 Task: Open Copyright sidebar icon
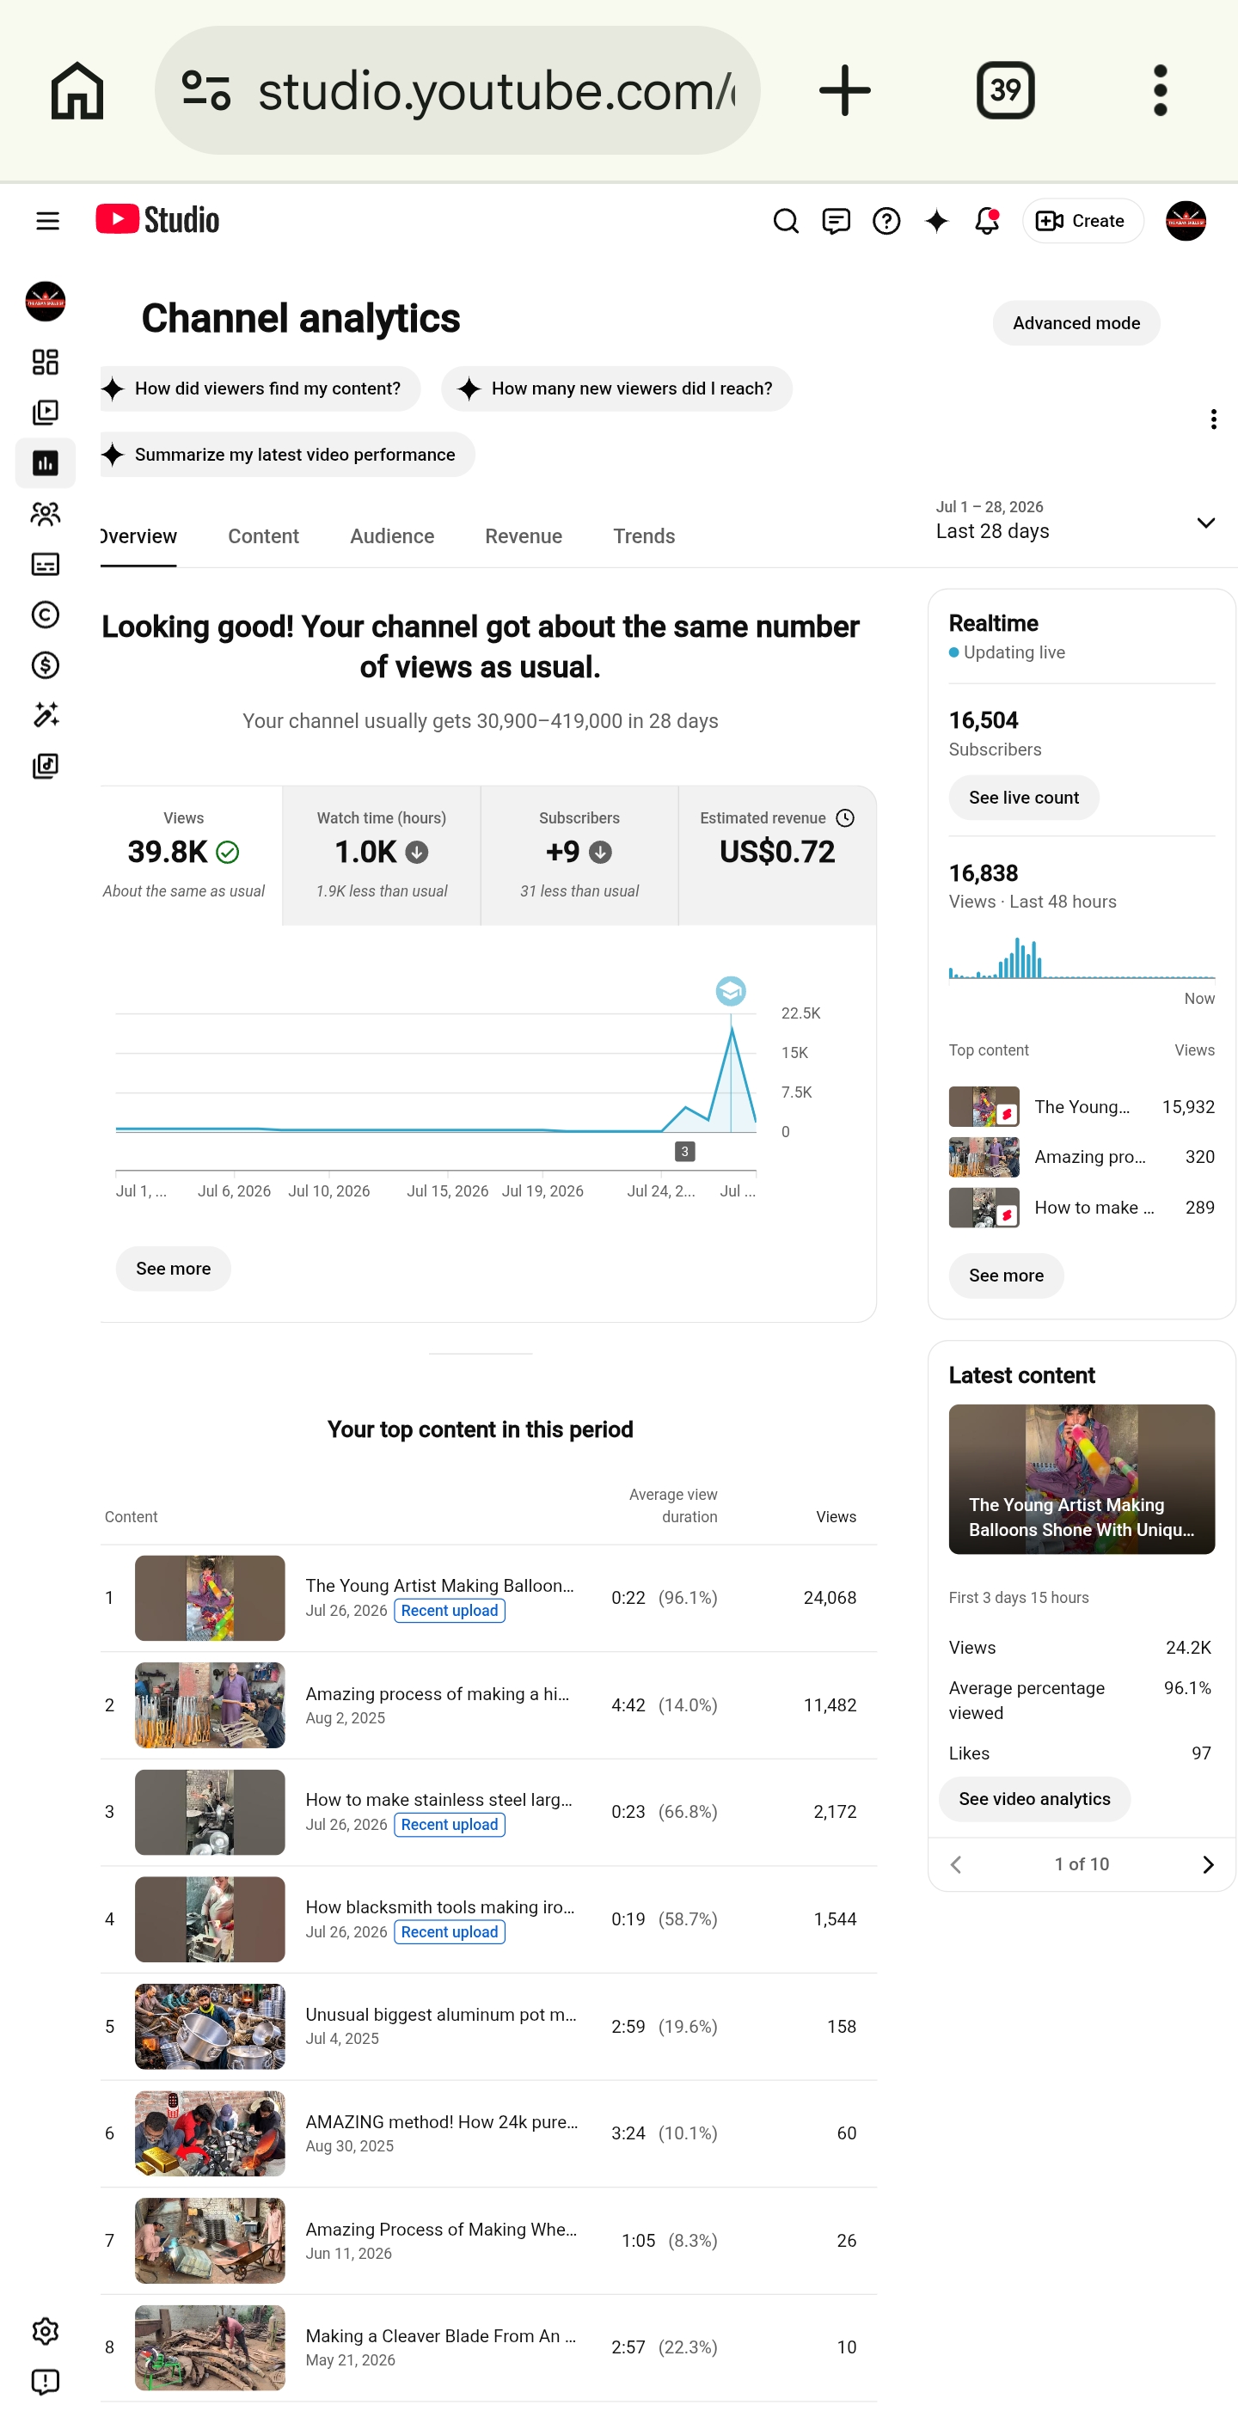click(x=45, y=615)
